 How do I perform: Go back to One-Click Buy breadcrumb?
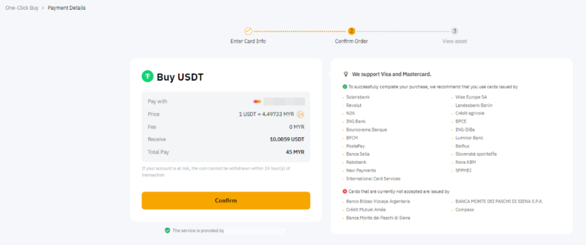[22, 8]
